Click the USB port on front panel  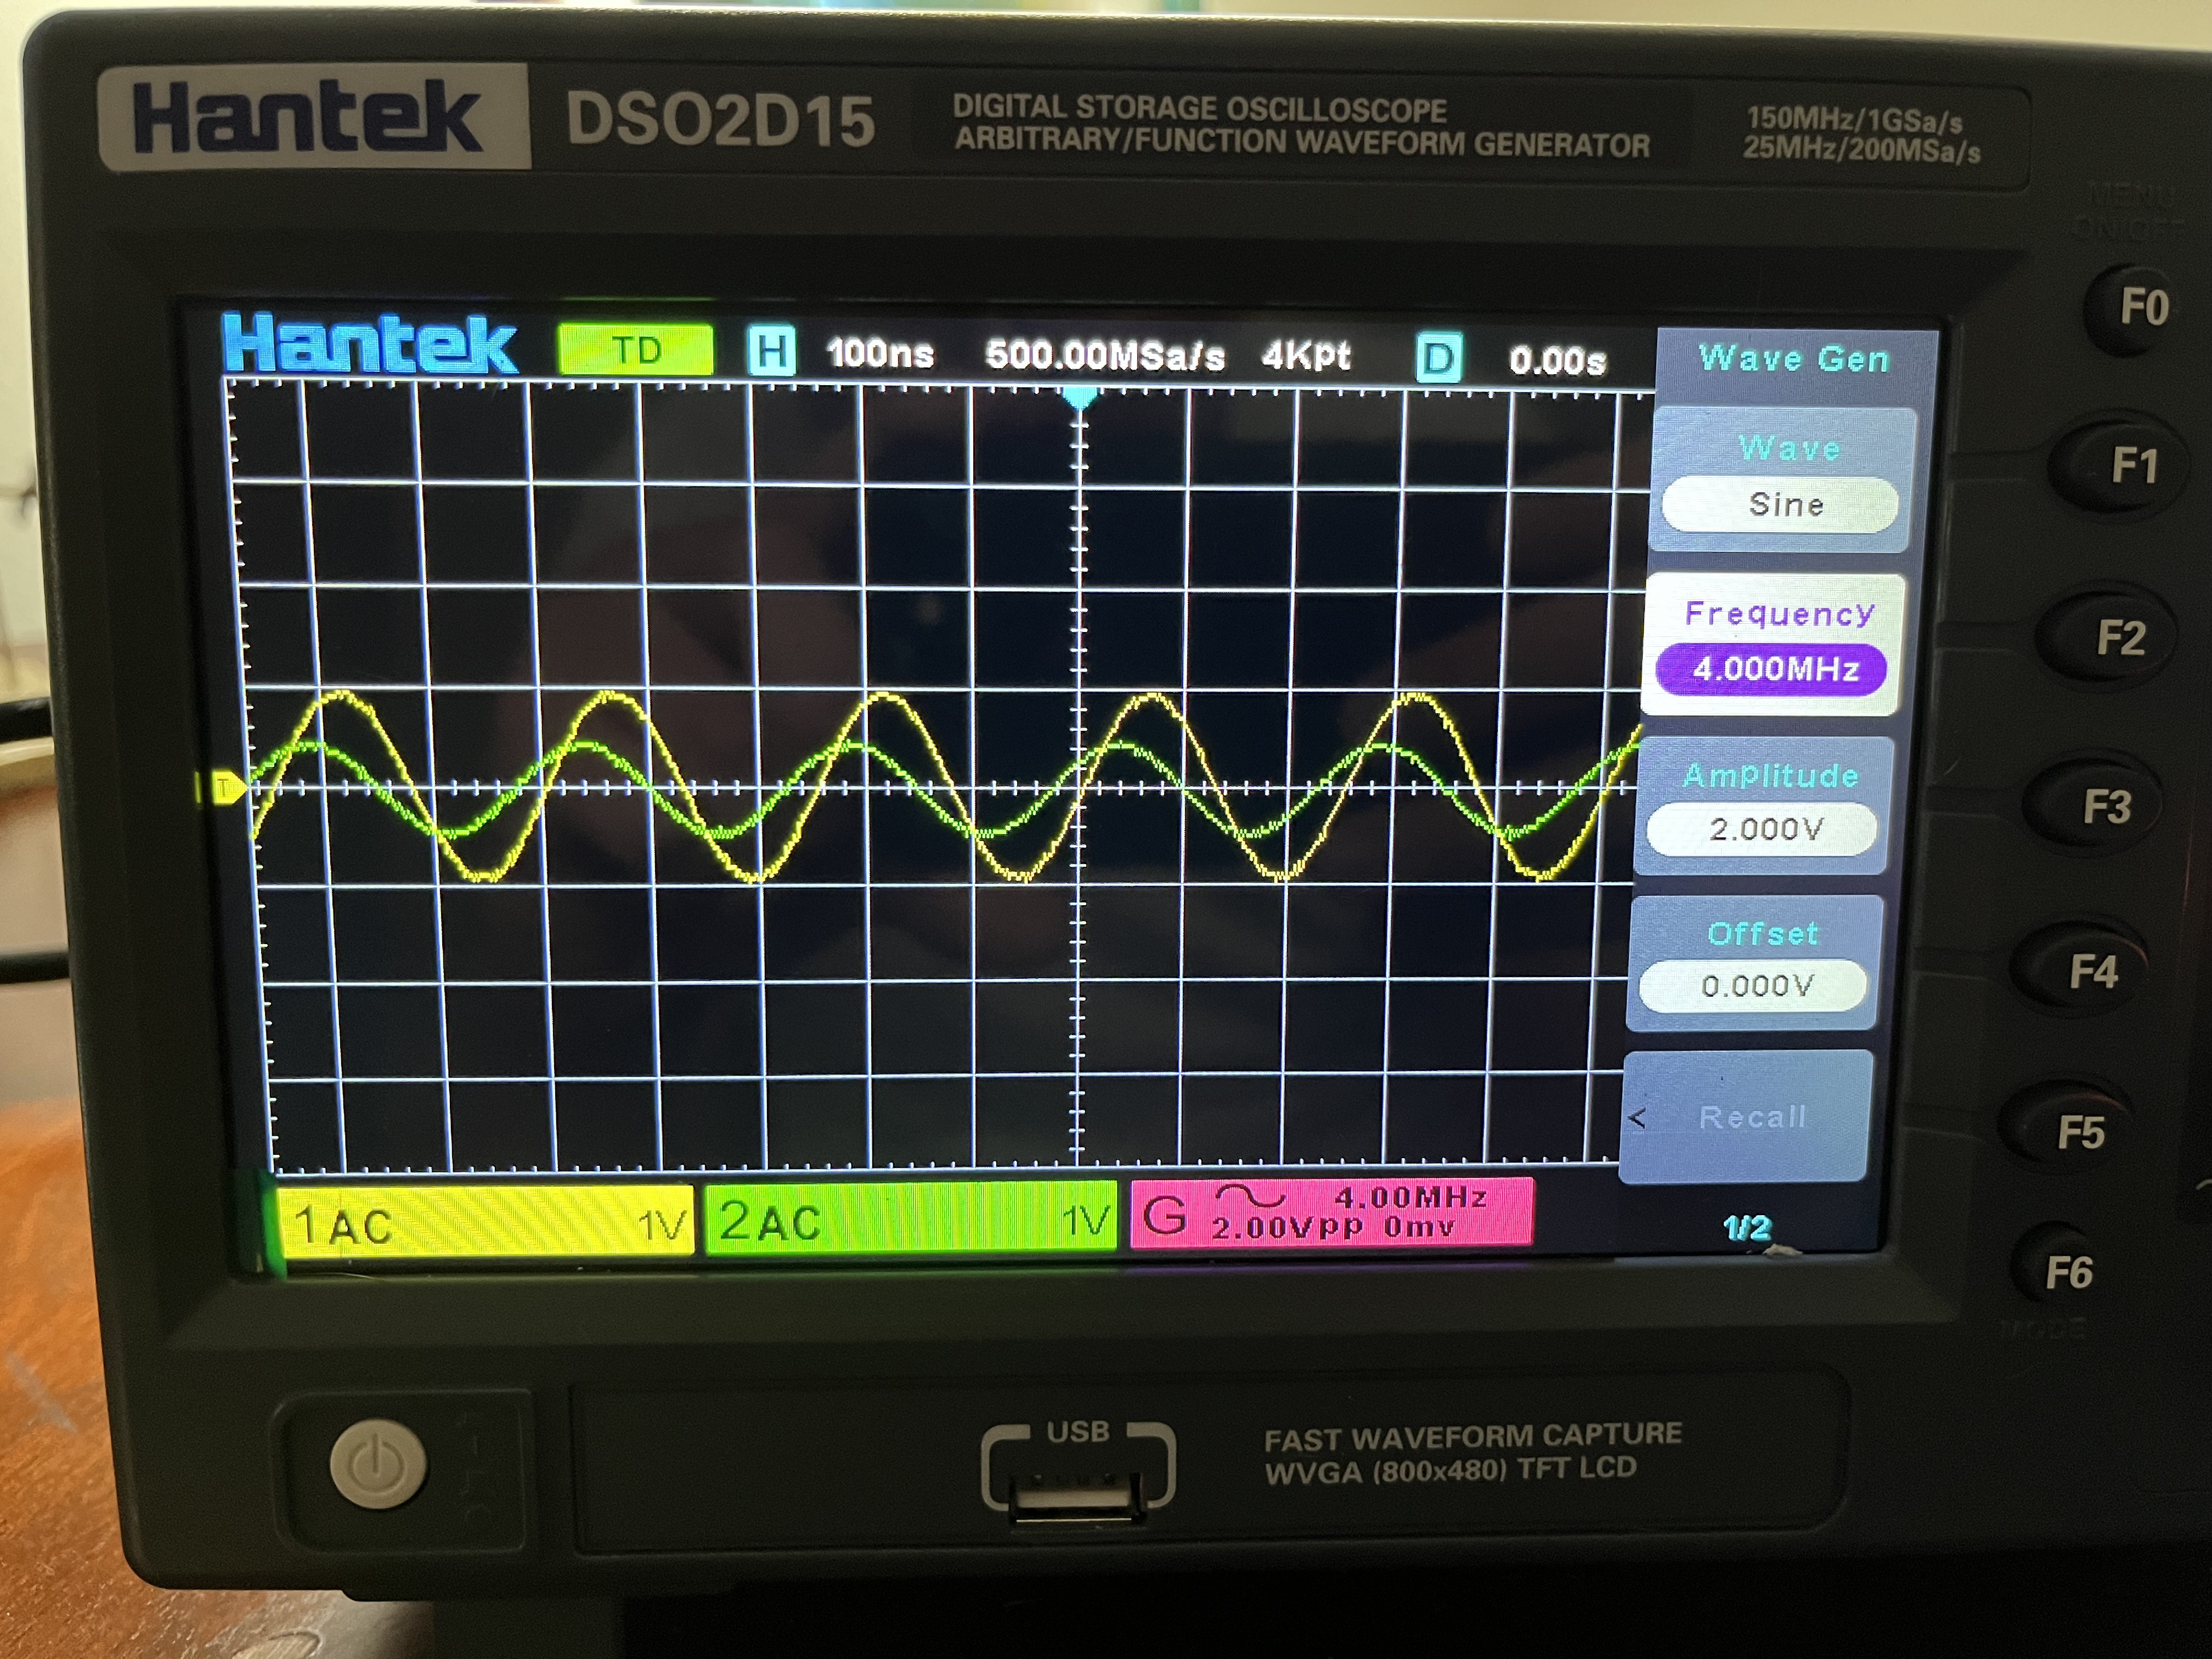[x=1077, y=1497]
